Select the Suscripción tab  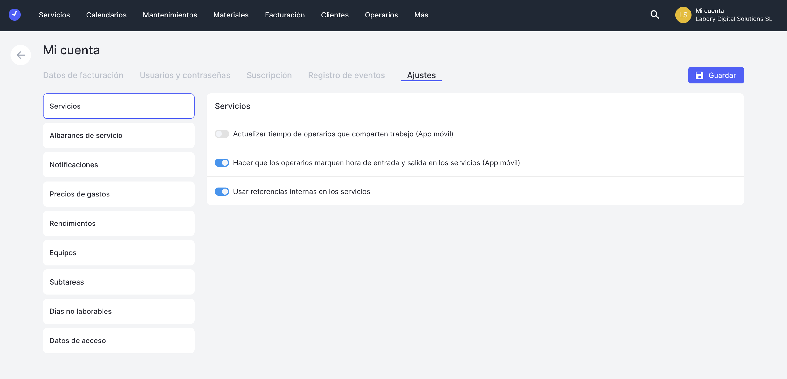point(269,76)
